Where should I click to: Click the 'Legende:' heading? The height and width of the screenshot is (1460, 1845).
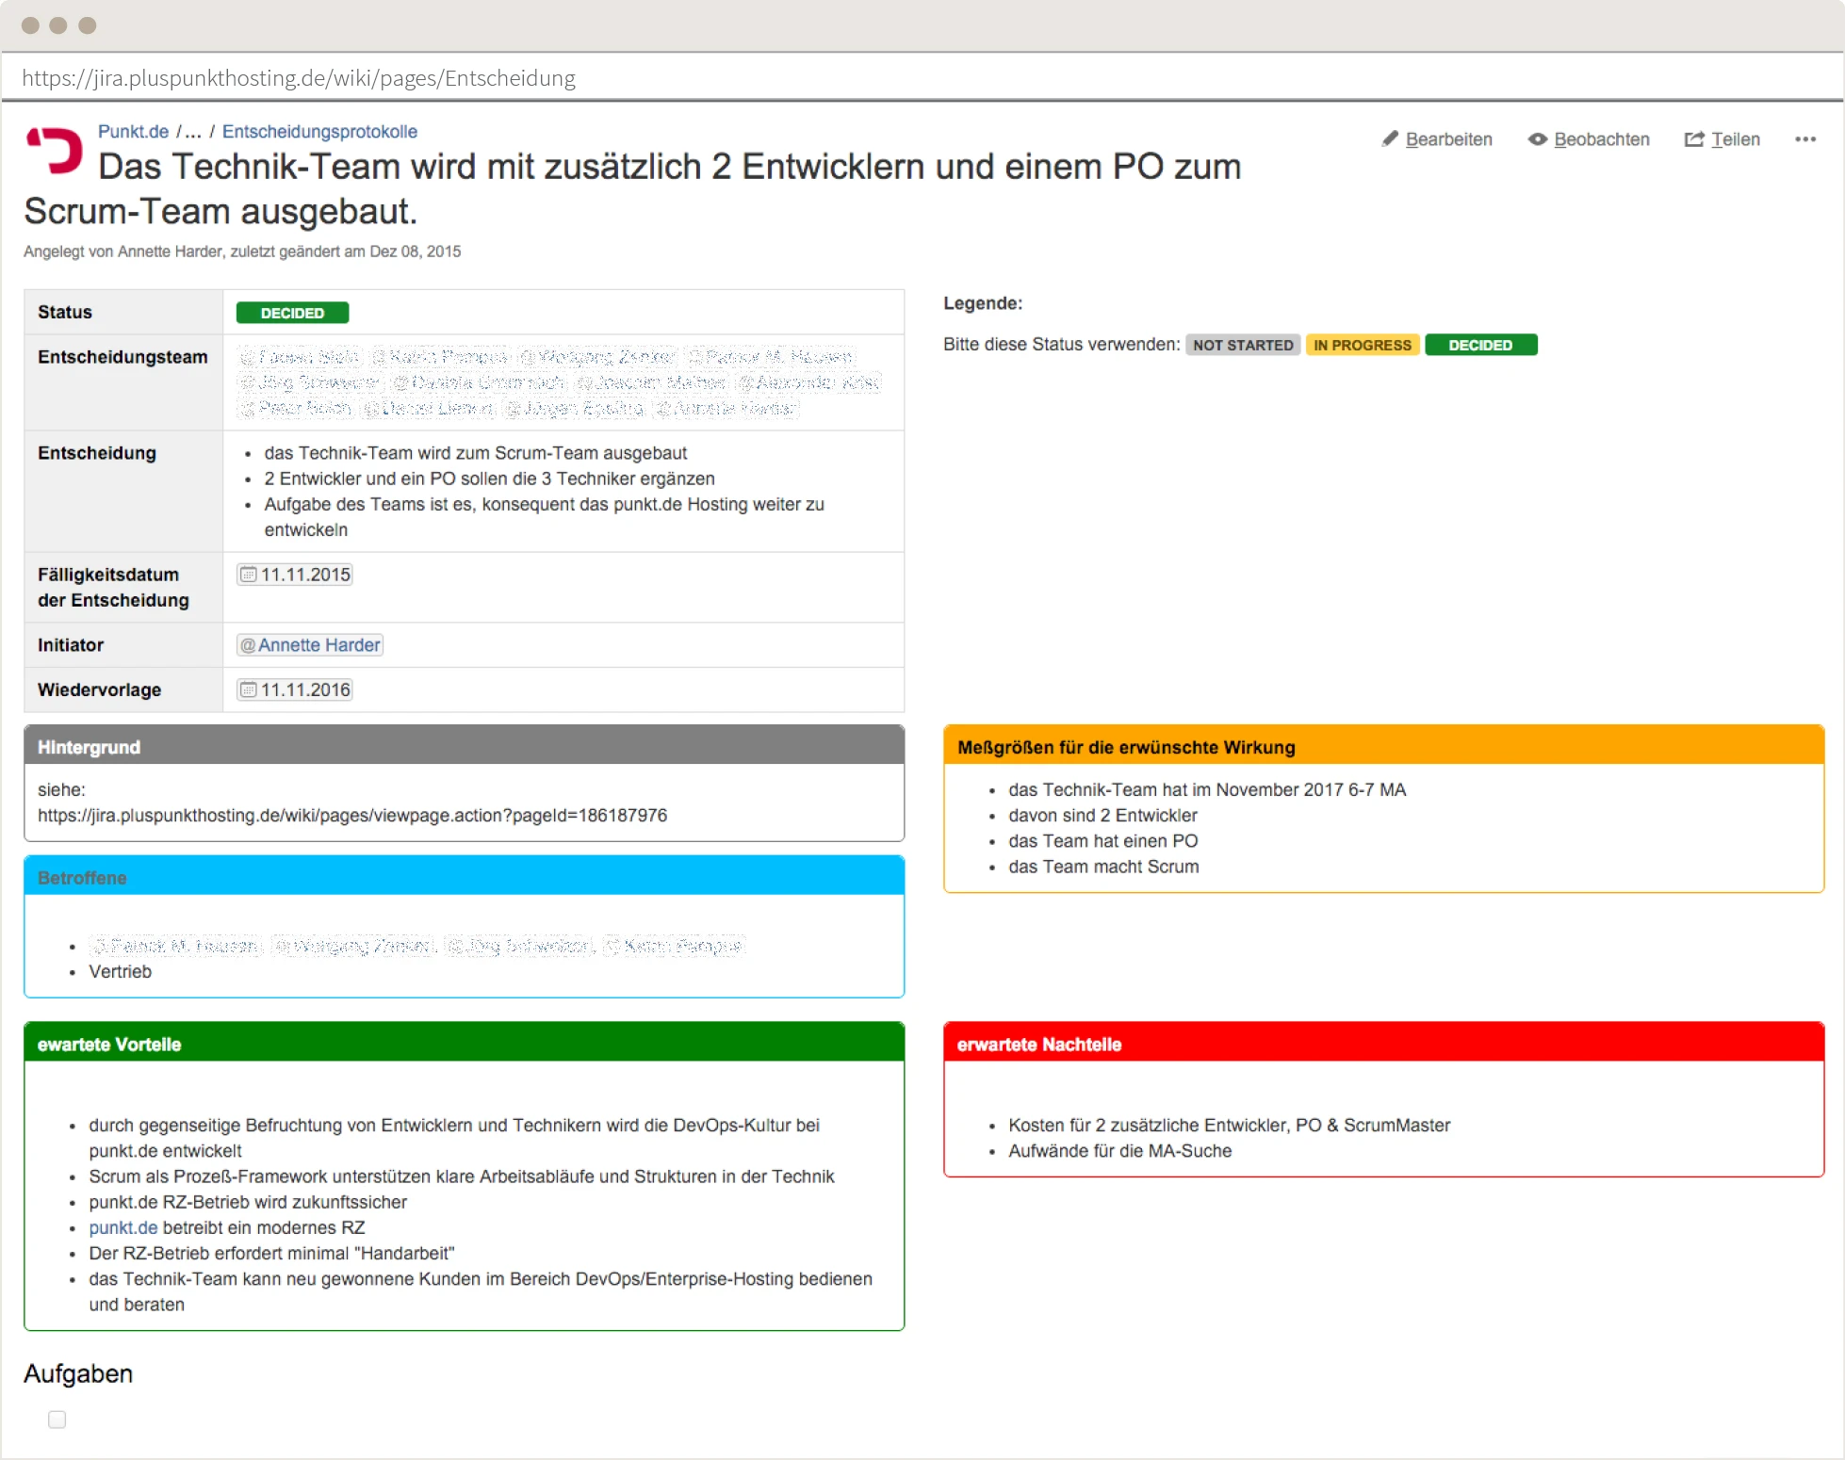[x=983, y=303]
